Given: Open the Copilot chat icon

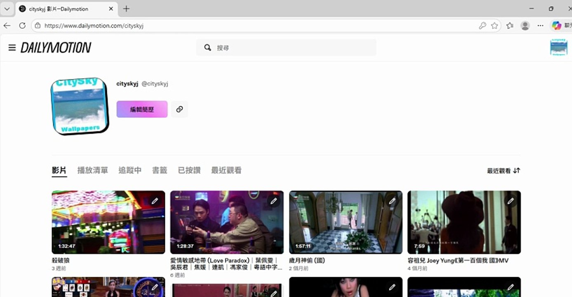Looking at the screenshot, I should [x=557, y=26].
